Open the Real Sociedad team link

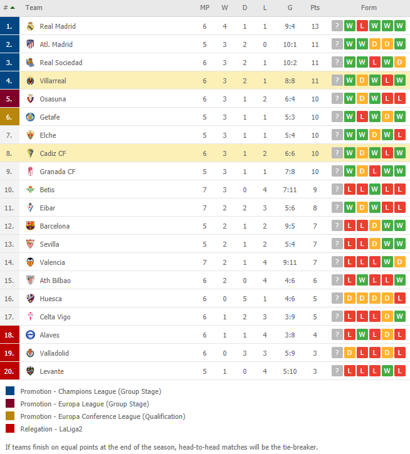click(61, 63)
